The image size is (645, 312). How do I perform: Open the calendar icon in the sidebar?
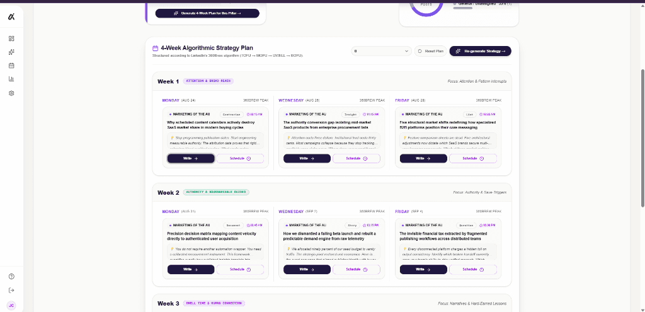click(11, 66)
